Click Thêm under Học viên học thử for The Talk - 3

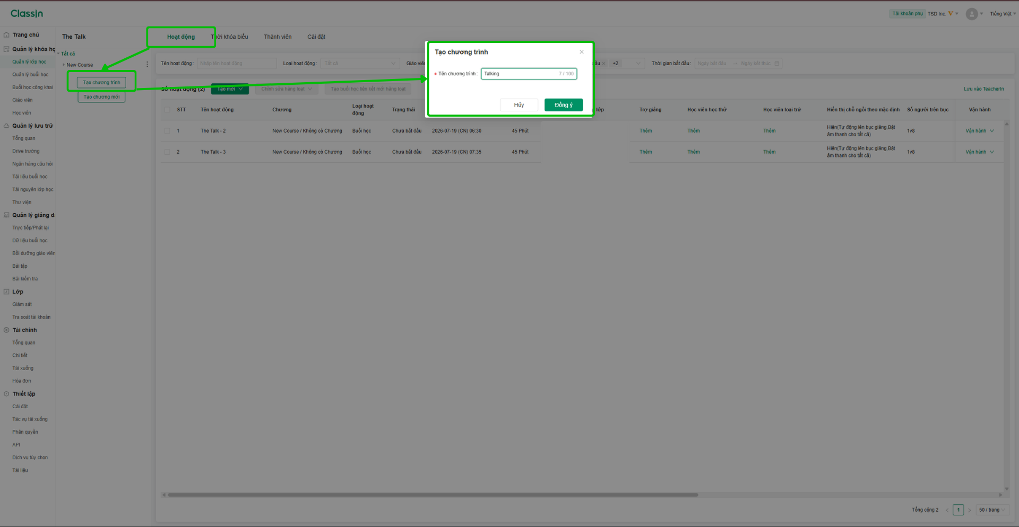click(693, 152)
